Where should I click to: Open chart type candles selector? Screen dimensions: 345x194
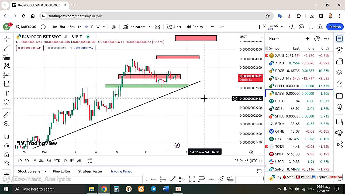point(114,27)
